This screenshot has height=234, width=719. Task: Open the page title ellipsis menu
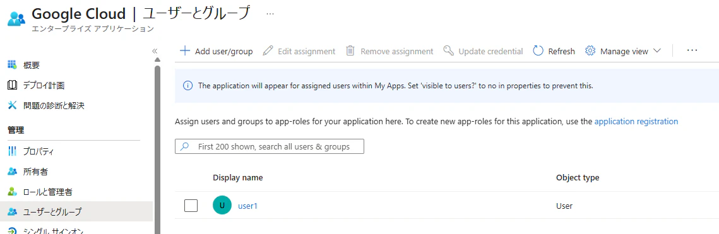point(270,14)
